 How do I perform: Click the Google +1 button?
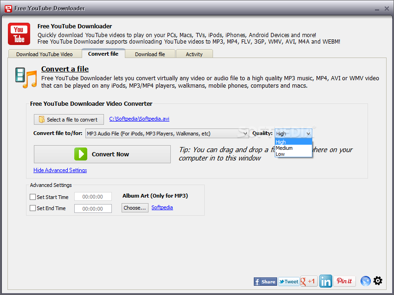pos(309,282)
